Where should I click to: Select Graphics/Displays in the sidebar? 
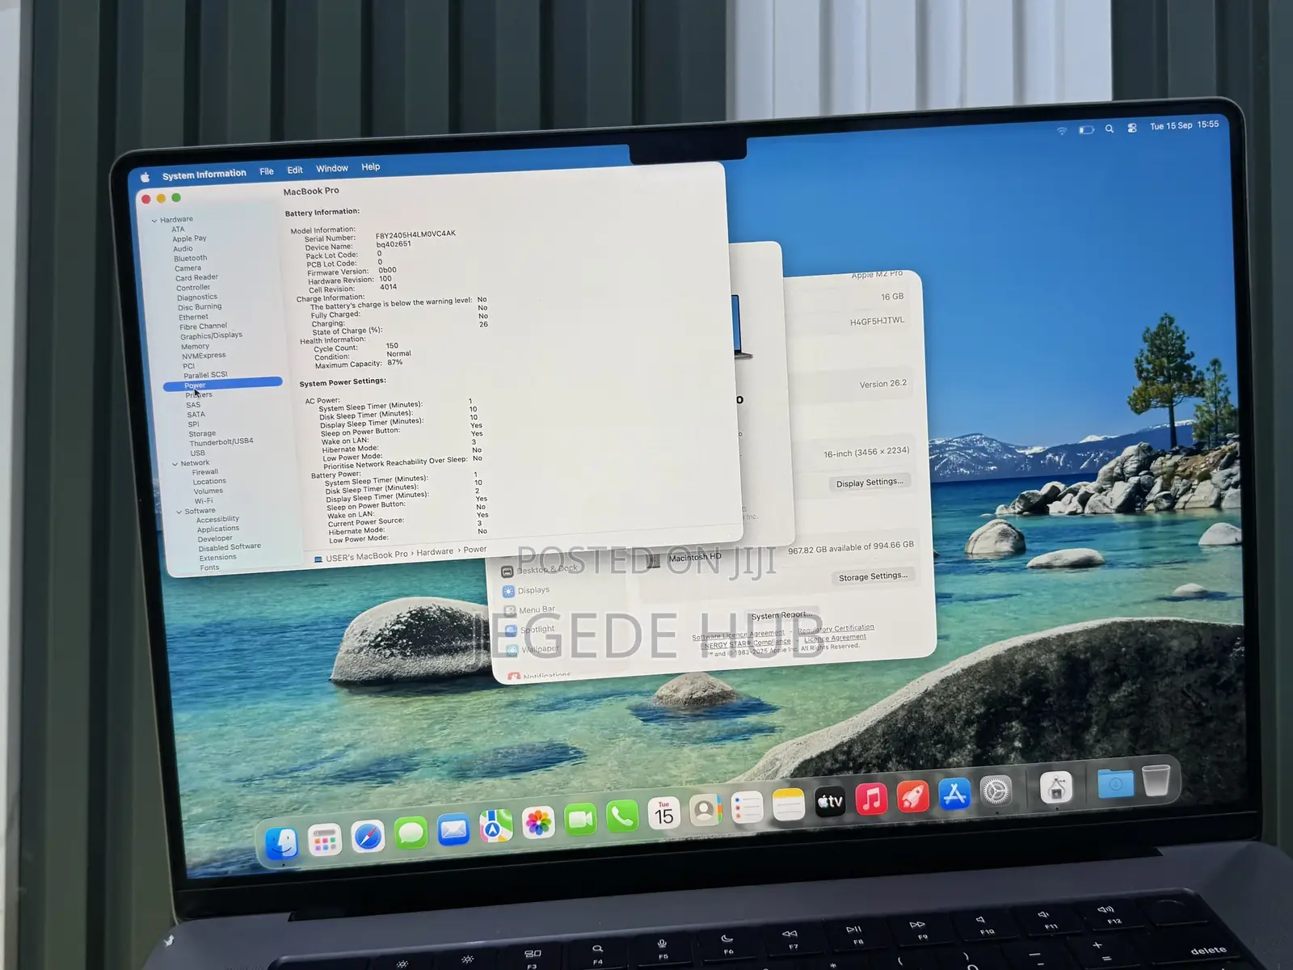pyautogui.click(x=212, y=335)
